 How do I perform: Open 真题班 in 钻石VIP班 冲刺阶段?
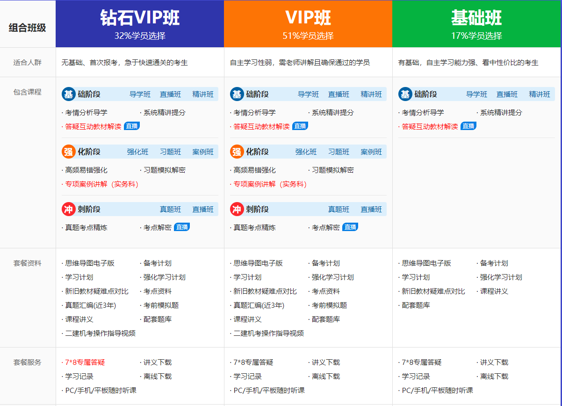pyautogui.click(x=170, y=210)
